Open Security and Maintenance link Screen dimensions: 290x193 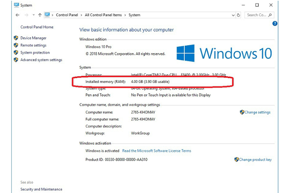pos(41,189)
